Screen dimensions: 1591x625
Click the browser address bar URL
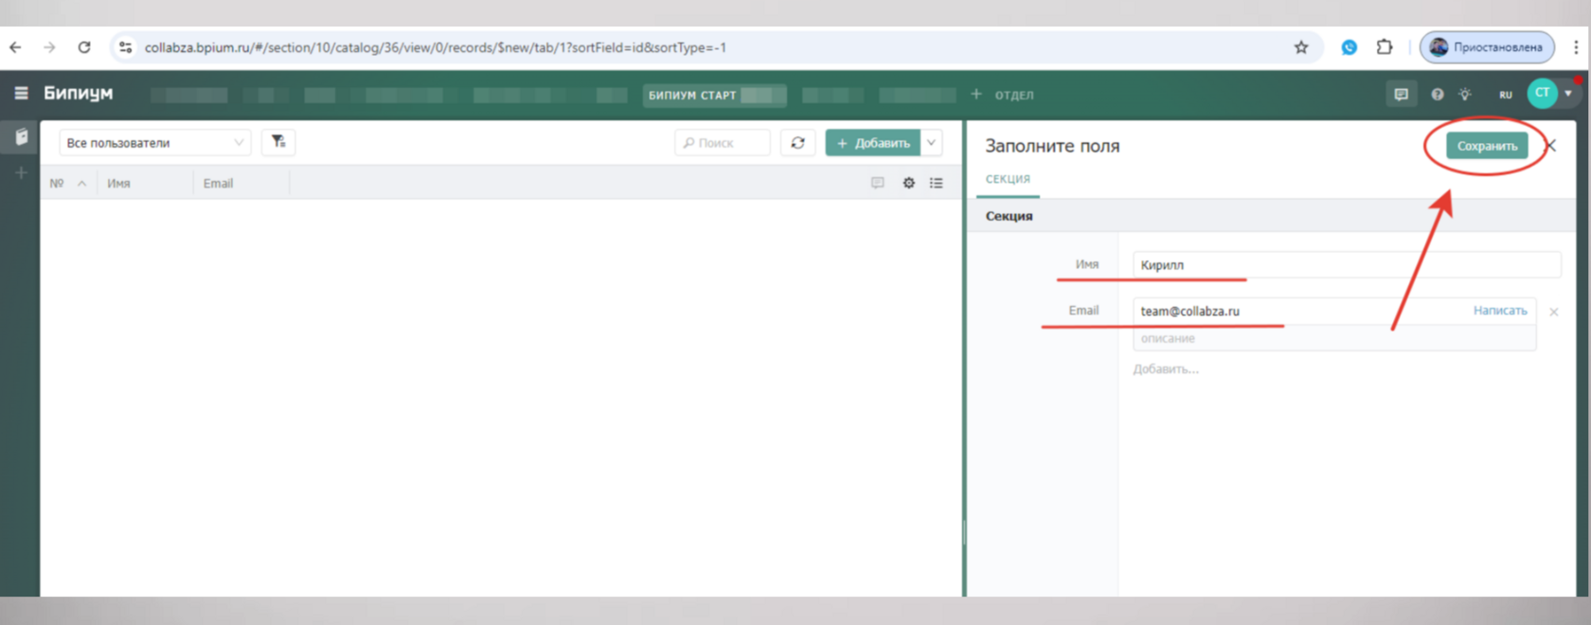[x=435, y=47]
